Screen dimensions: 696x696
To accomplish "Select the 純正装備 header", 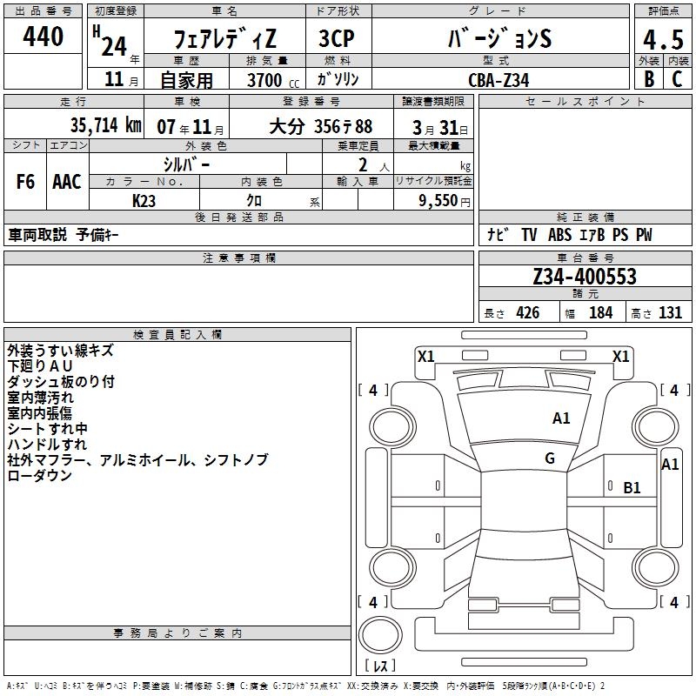I will pos(585,217).
